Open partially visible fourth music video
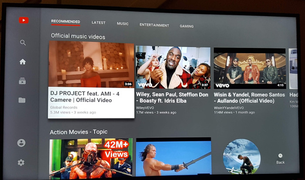Image resolution: width=305 pixels, height=180 pixels. pyautogui.click(x=293, y=69)
